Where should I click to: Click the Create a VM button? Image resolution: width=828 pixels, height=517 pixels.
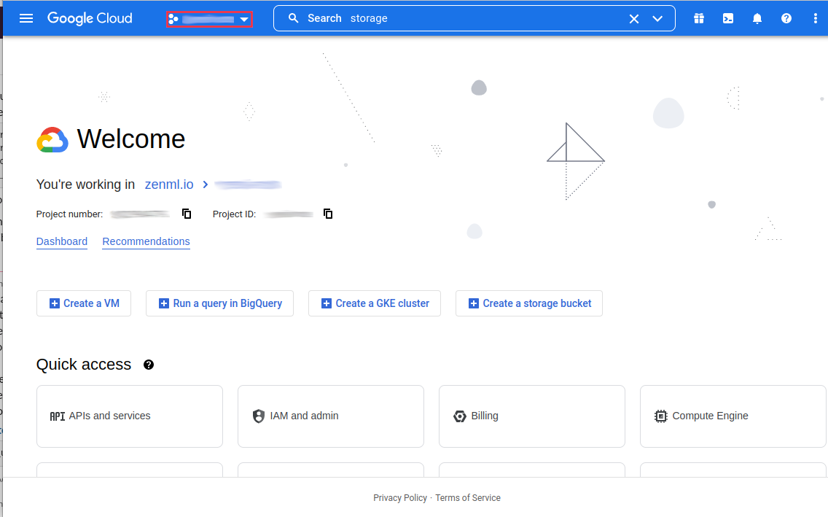pyautogui.click(x=84, y=303)
